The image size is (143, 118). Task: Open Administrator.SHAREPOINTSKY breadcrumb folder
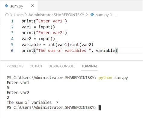tap(56, 15)
